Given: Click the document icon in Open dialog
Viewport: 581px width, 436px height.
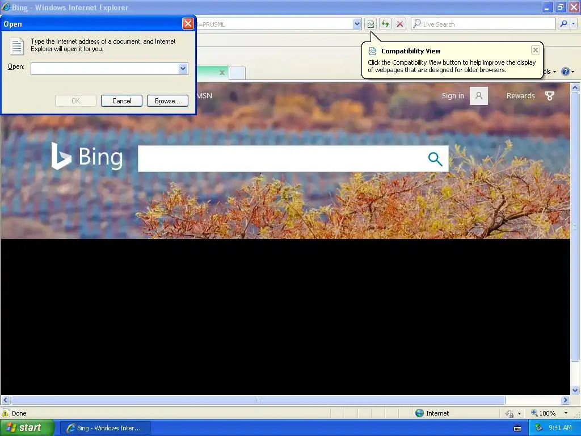Looking at the screenshot, I should coord(16,45).
